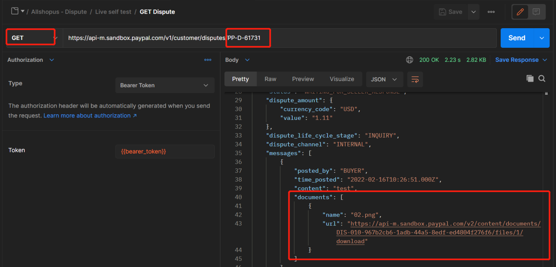556x267 pixels.
Task: Expand the Bearer Token type dropdown
Action: coord(165,85)
